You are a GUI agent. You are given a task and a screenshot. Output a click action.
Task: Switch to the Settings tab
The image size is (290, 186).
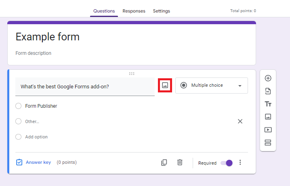tap(162, 11)
